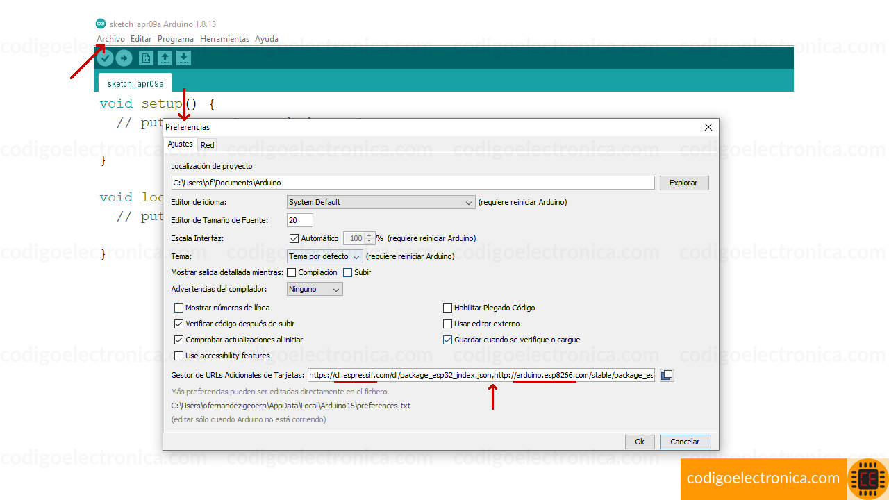
Task: Click the Editor de Tamaño de Fuente field
Action: pyautogui.click(x=300, y=220)
